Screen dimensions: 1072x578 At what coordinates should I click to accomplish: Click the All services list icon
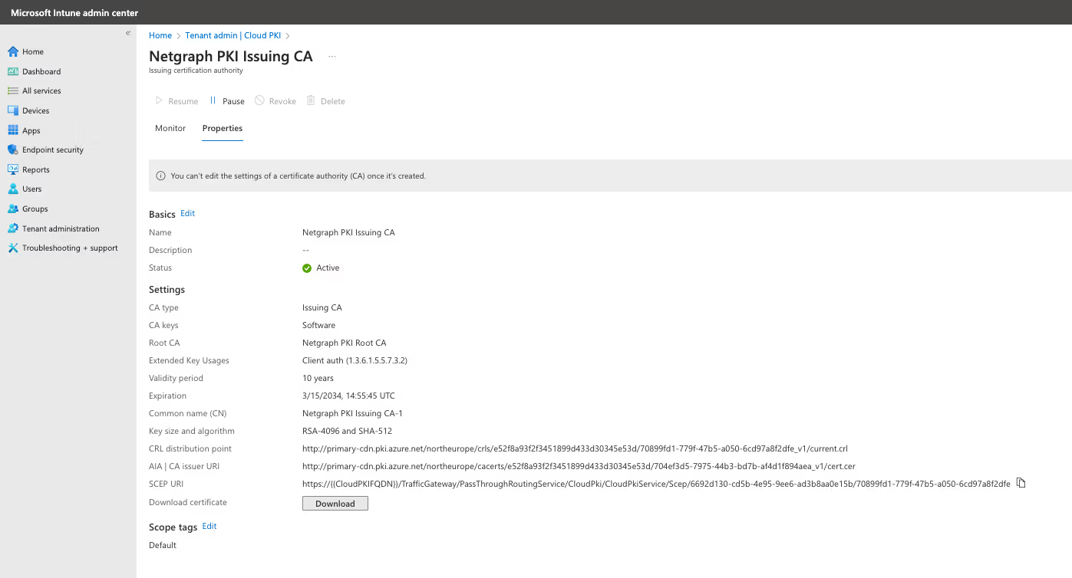(x=12, y=90)
